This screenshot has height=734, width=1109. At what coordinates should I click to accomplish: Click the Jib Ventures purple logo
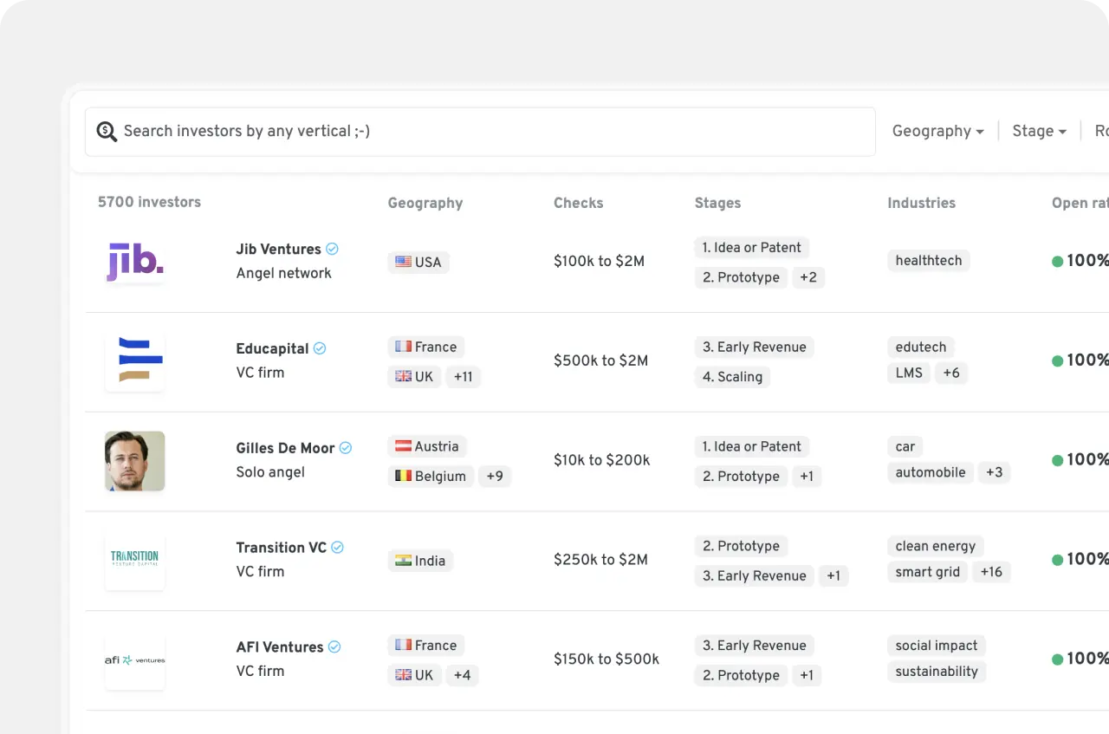tap(134, 261)
